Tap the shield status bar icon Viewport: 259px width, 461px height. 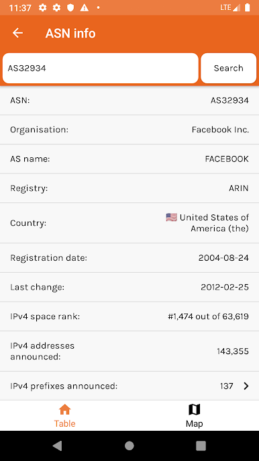70,7
